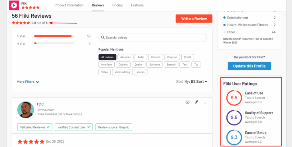292x147 pixels.
Task: Select the Speech mention tag
Action: point(171,65)
